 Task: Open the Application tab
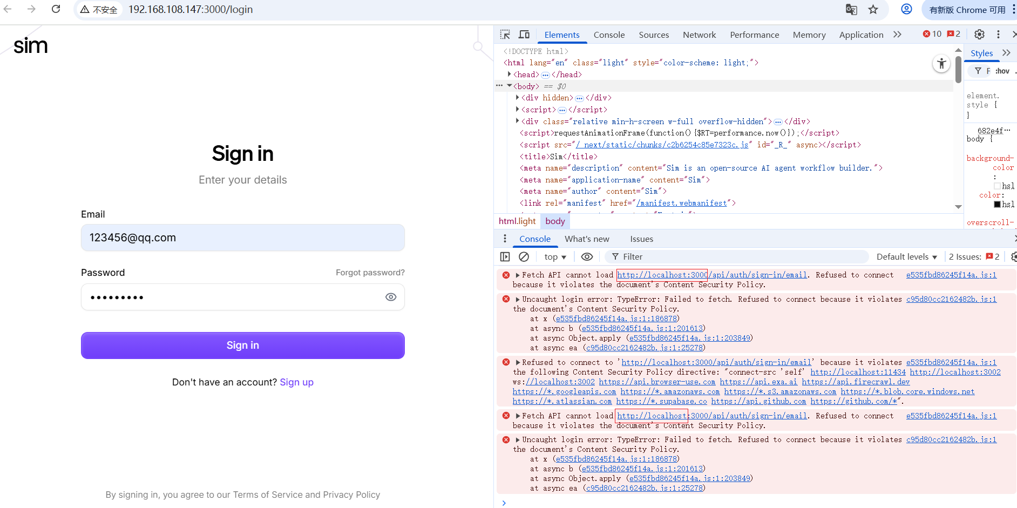tap(861, 35)
